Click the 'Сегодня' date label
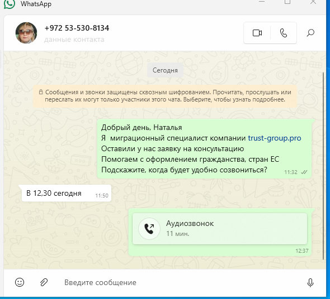This screenshot has width=330, height=299. 165,70
